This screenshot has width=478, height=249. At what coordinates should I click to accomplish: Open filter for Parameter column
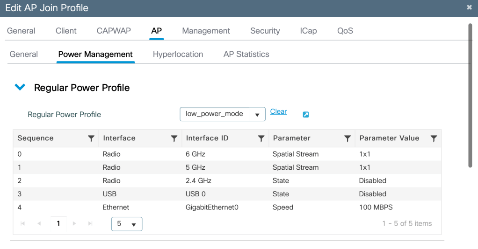point(348,138)
